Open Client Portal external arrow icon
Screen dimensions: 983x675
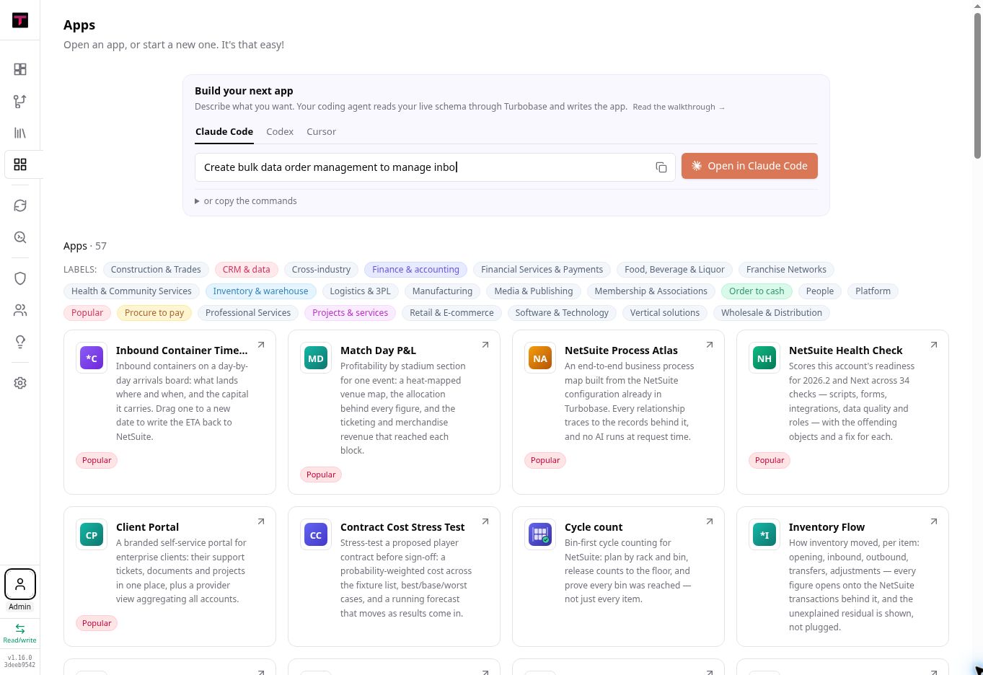point(261,521)
